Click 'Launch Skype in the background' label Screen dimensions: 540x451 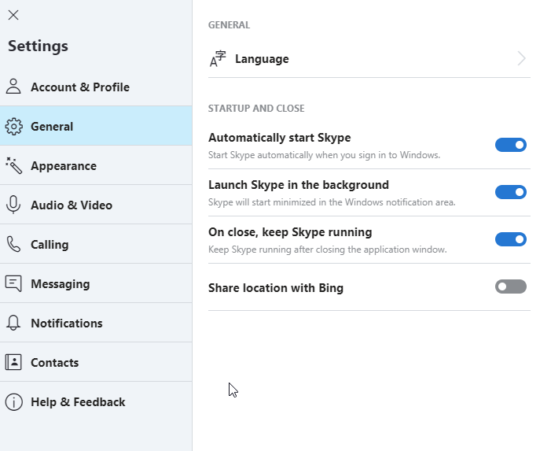pos(299,185)
